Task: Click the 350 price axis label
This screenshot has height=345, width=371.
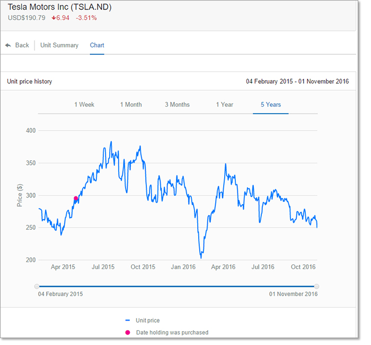Action: [31, 163]
